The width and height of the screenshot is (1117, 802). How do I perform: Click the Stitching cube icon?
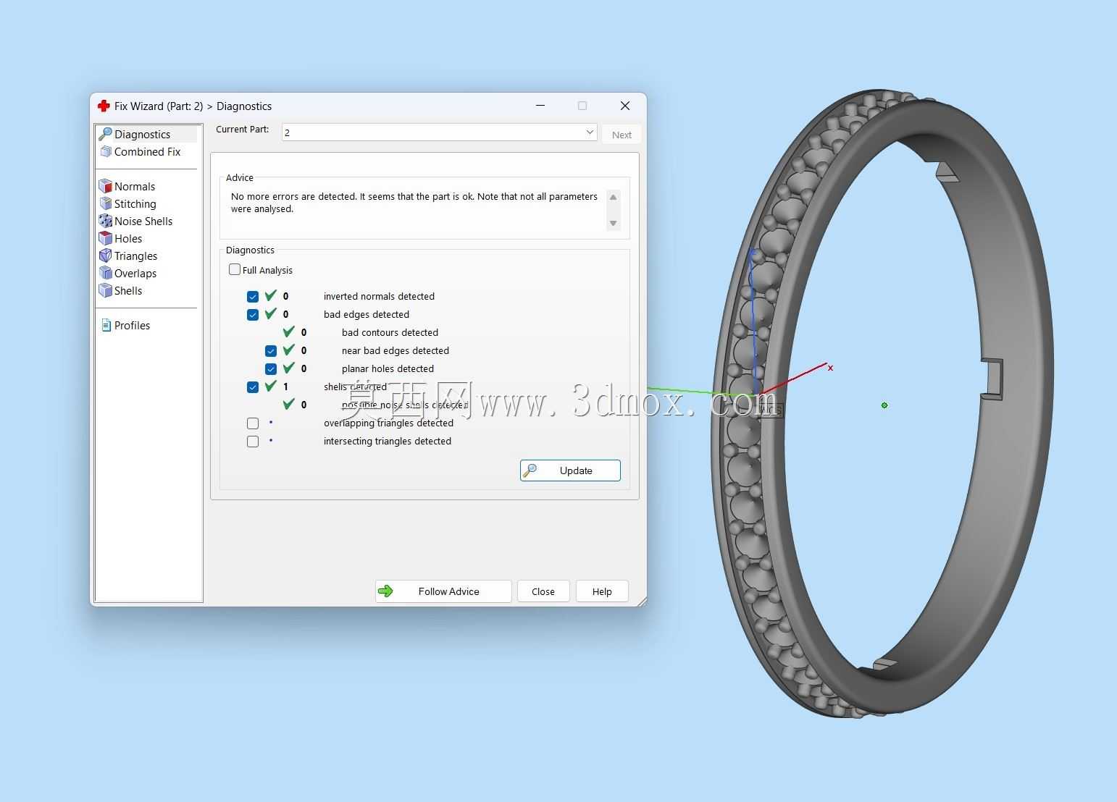pyautogui.click(x=106, y=203)
